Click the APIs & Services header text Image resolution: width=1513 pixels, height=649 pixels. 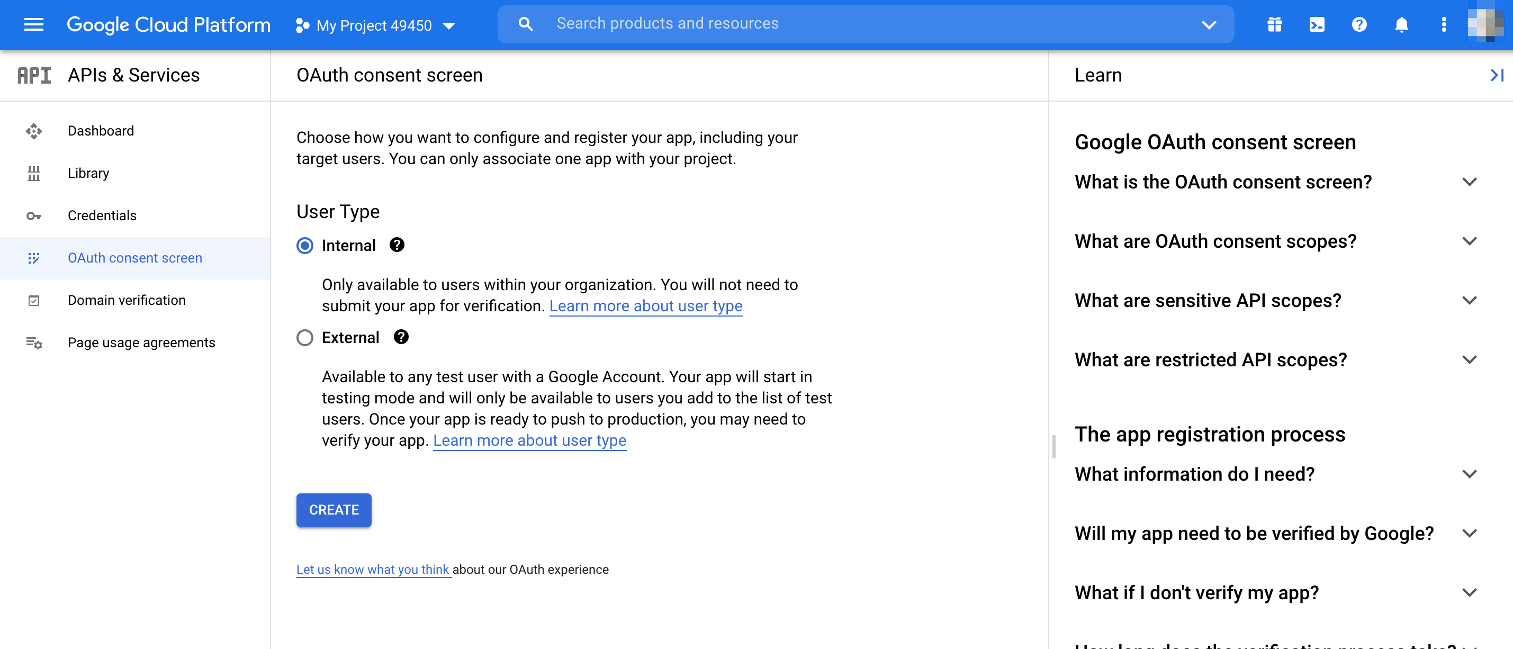(x=134, y=75)
